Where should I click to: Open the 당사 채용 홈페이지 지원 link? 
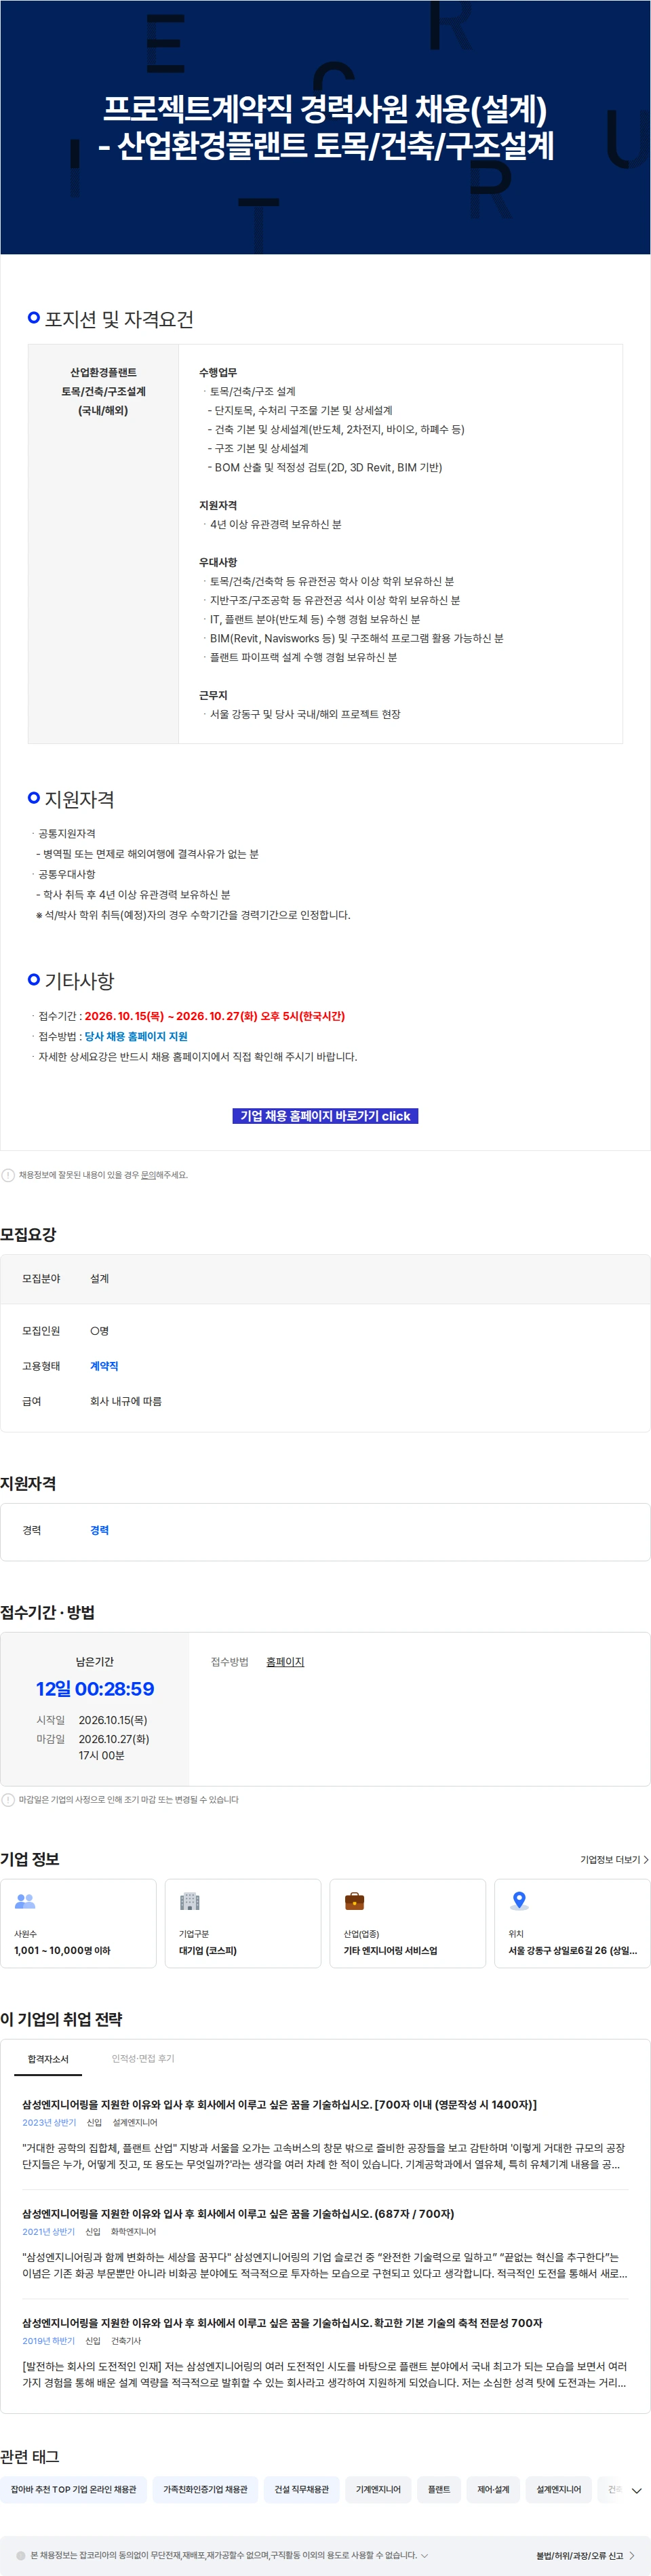coord(136,1036)
